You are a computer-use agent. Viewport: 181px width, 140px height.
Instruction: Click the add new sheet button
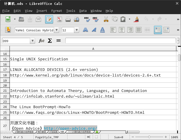97,132
